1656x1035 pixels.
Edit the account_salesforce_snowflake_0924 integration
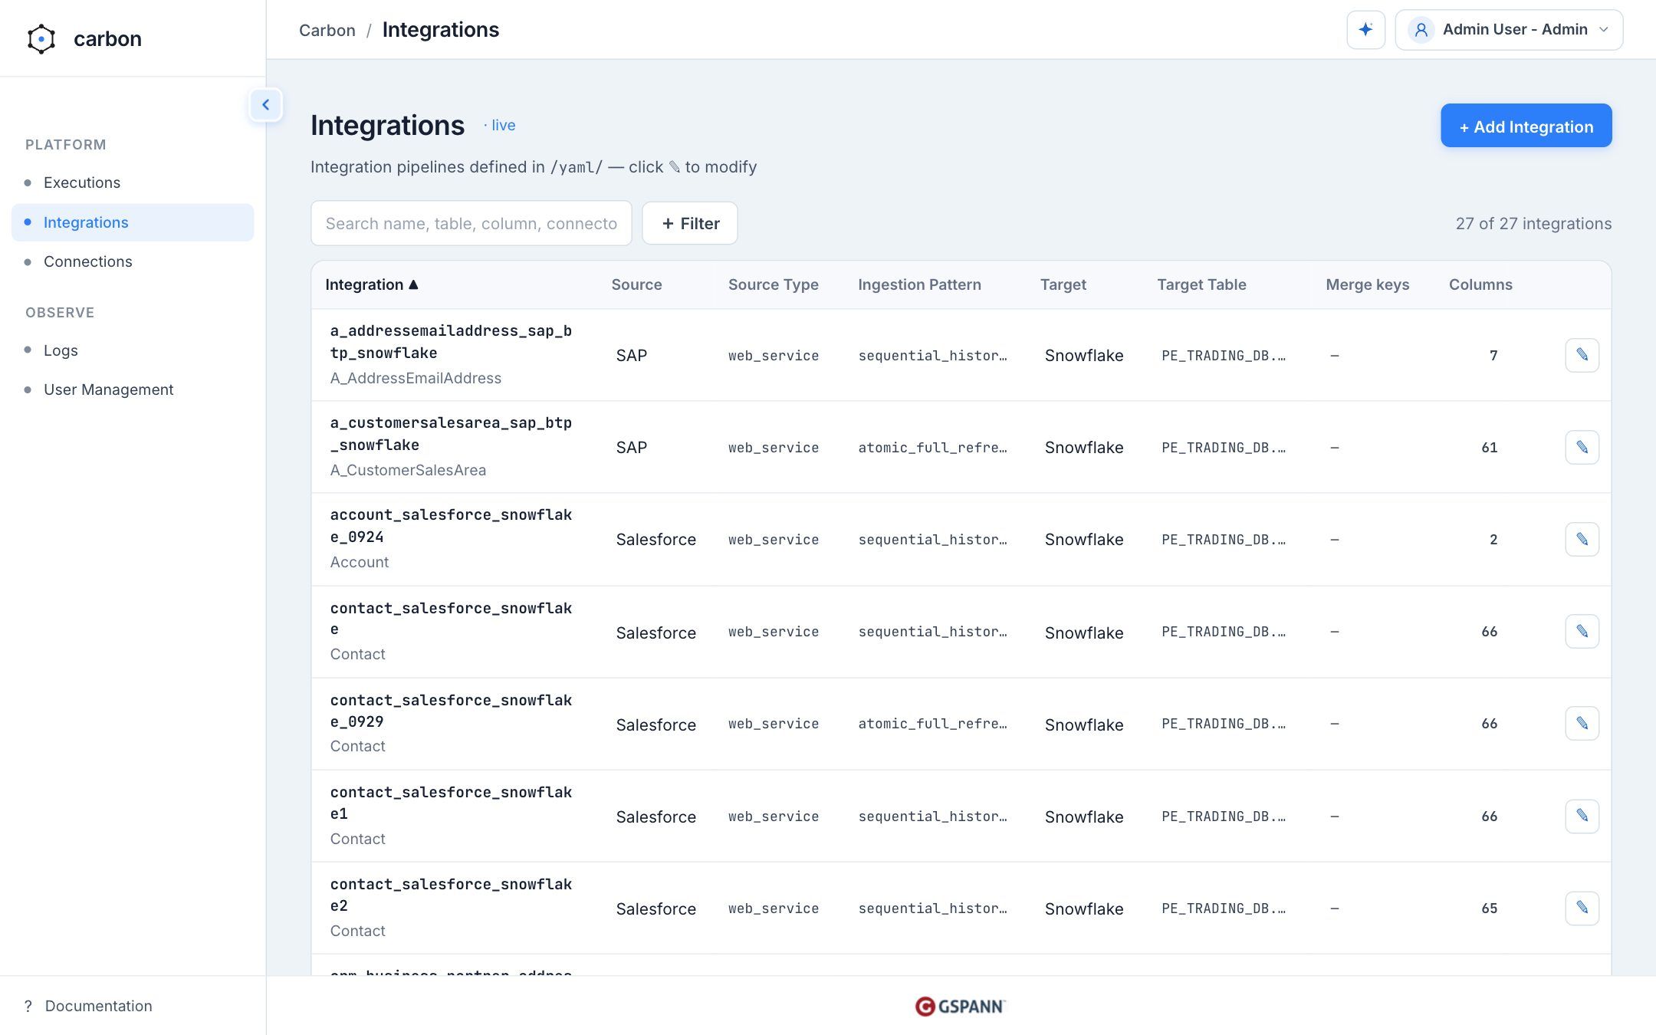(1582, 539)
